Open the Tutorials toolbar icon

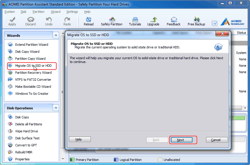tap(135, 20)
